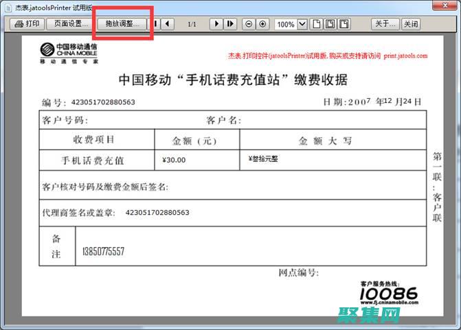Click the 1/1 page indicator
The height and width of the screenshot is (330, 461).
192,24
